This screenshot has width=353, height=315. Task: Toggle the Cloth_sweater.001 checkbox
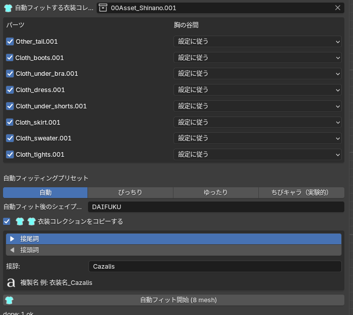pos(10,138)
